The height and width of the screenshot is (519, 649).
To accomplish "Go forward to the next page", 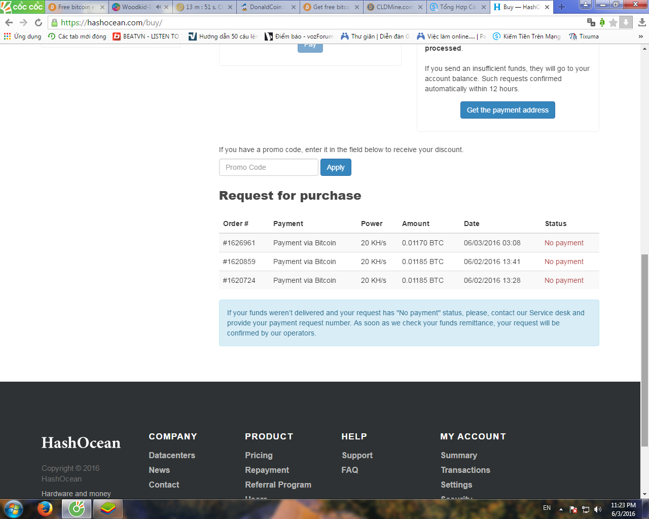I will pos(23,22).
